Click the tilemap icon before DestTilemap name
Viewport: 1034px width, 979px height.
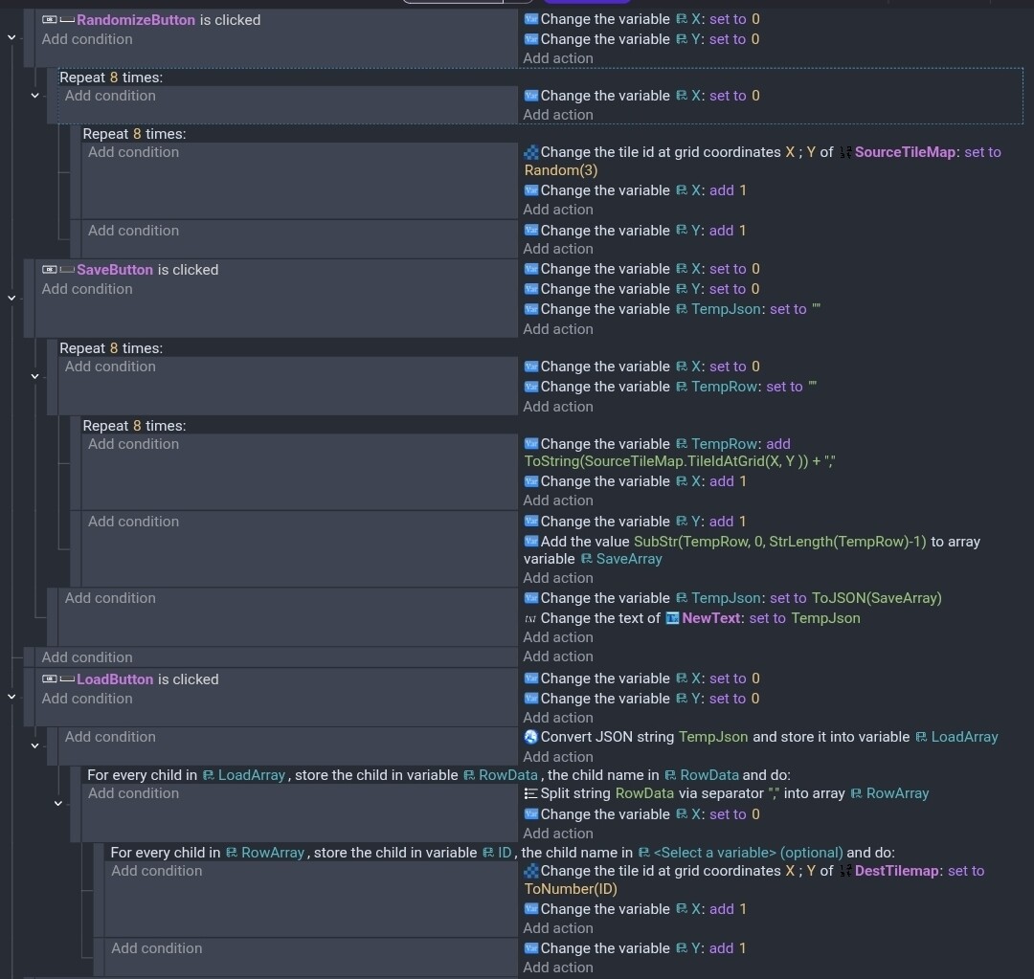click(845, 871)
